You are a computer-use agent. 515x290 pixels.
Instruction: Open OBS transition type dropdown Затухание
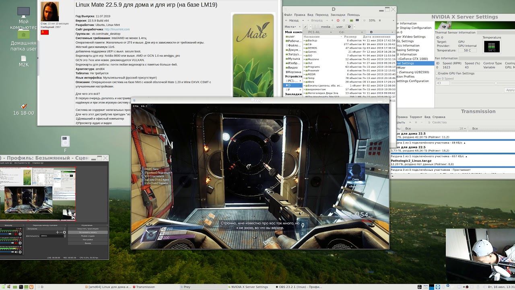[x=47, y=229]
